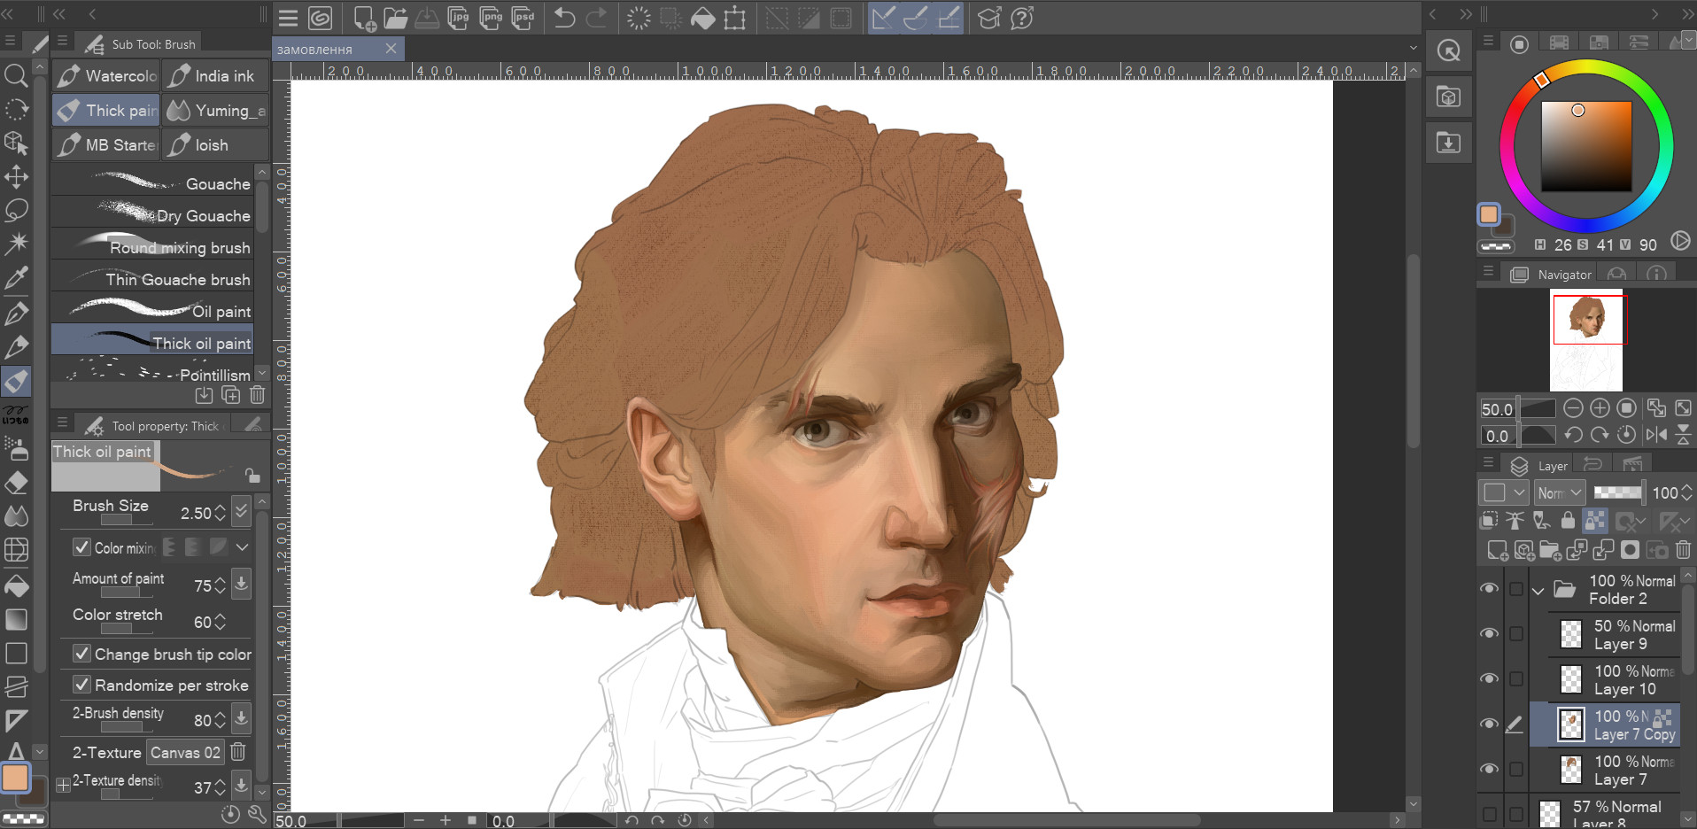The height and width of the screenshot is (829, 1697).
Task: Click the Undo arrow in toolbar
Action: tap(564, 18)
